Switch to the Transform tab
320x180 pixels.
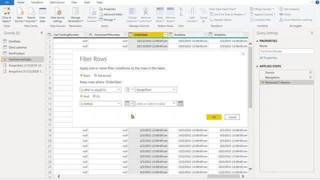37,2
